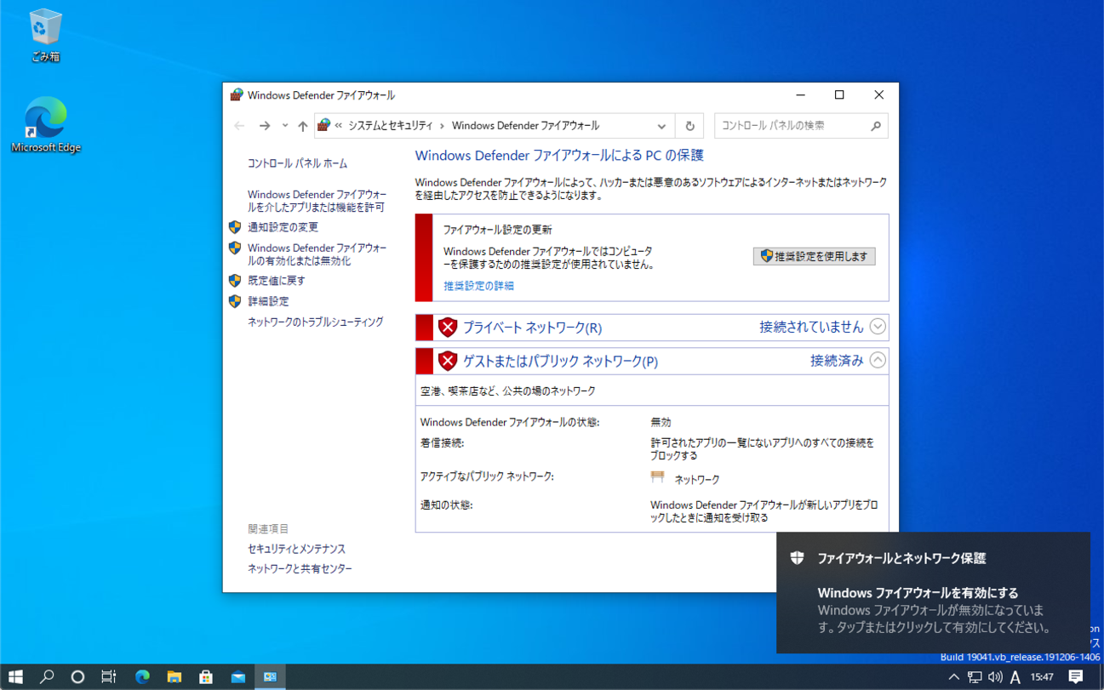
Task: Open the Recycle Bin desktop icon
Action: click(45, 36)
